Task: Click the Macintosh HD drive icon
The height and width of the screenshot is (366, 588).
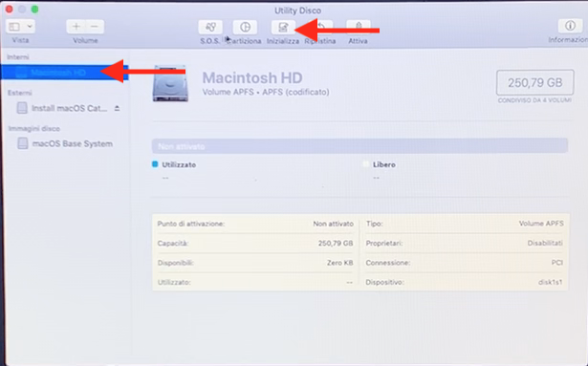Action: click(170, 84)
